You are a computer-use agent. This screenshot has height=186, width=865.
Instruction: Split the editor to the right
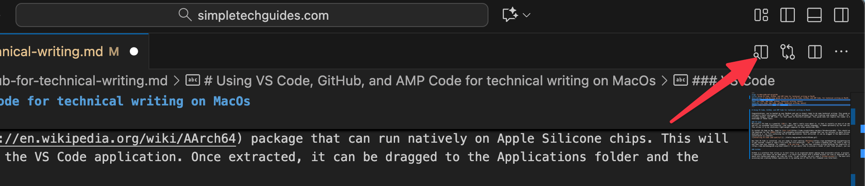coord(815,52)
